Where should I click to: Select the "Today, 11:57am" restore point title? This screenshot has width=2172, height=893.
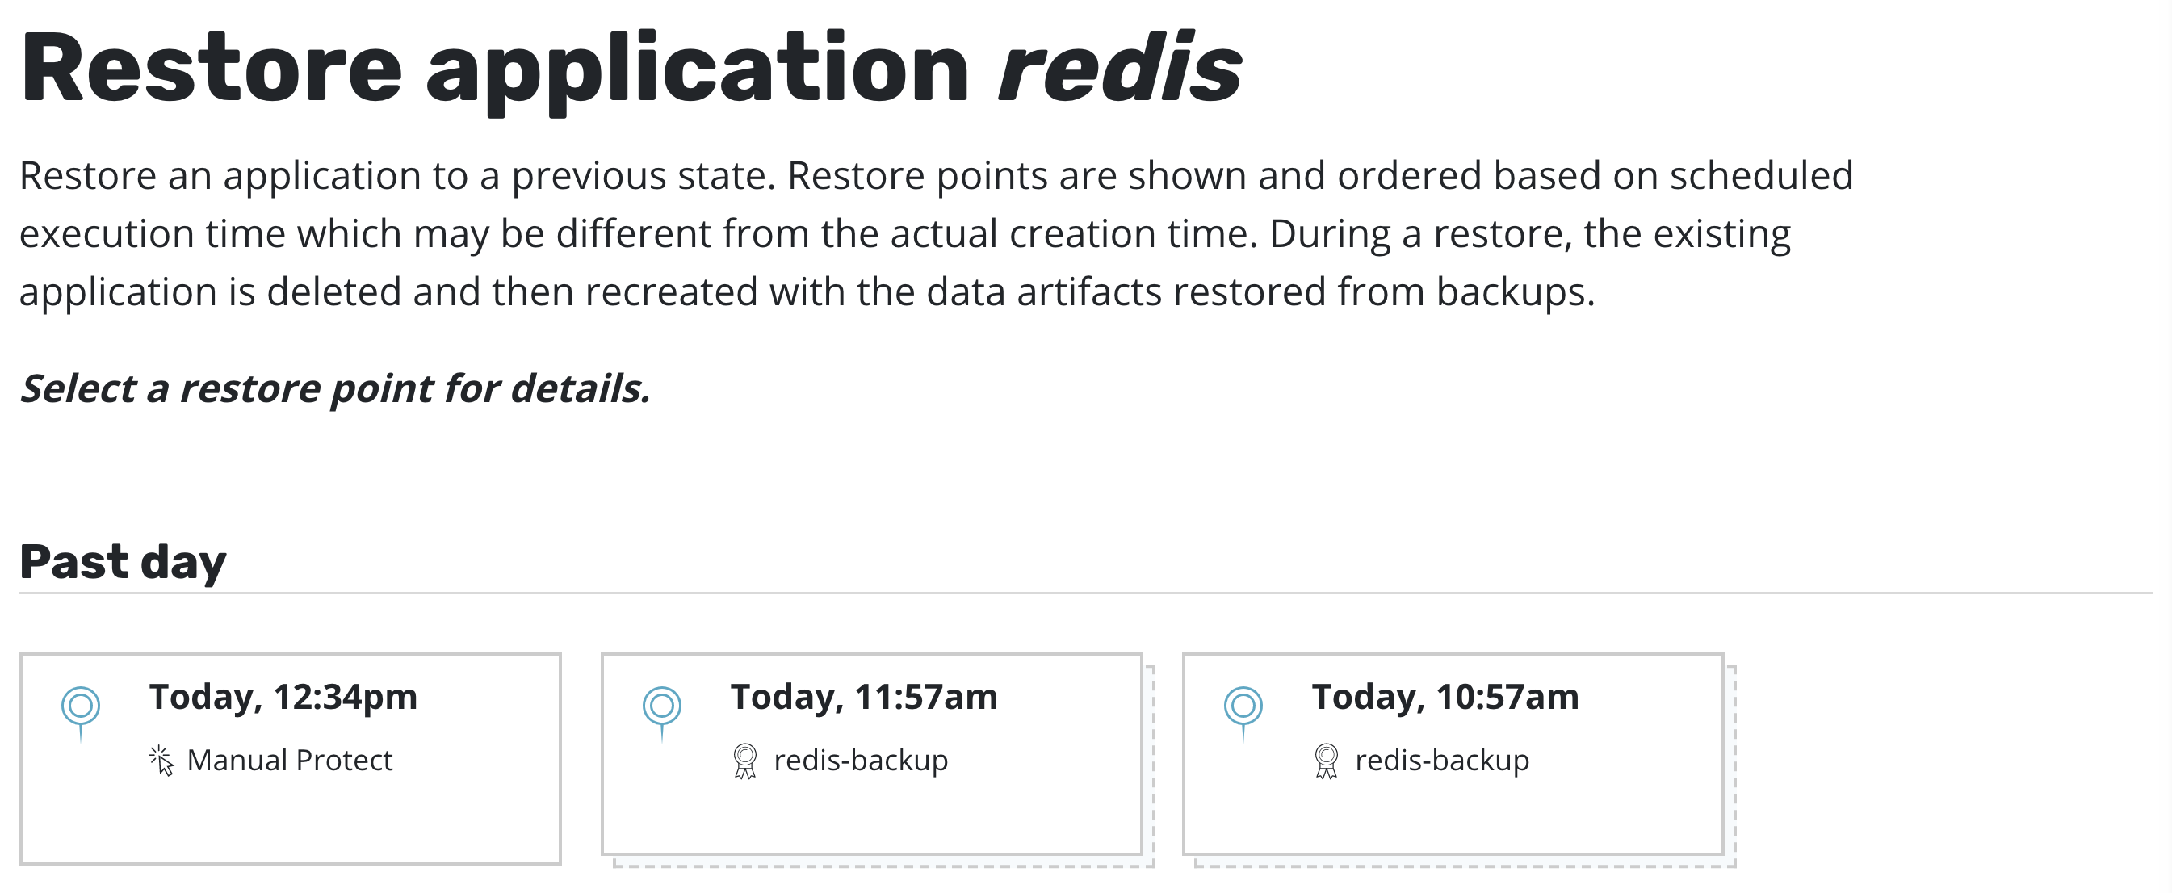click(x=864, y=698)
